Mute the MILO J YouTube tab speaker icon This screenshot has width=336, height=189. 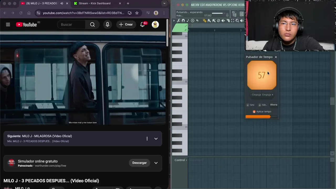[x=62, y=3]
